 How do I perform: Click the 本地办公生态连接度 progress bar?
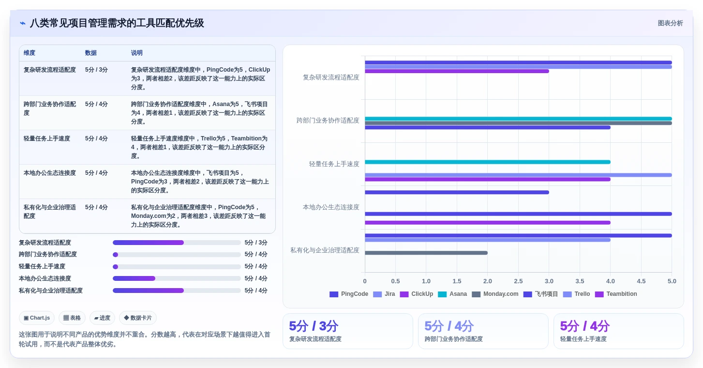[177, 278]
